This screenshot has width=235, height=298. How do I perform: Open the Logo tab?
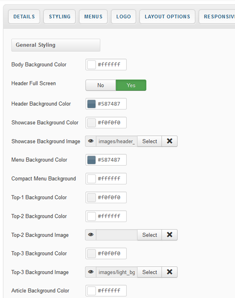pos(123,17)
